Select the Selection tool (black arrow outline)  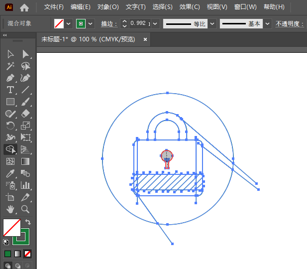click(10, 54)
